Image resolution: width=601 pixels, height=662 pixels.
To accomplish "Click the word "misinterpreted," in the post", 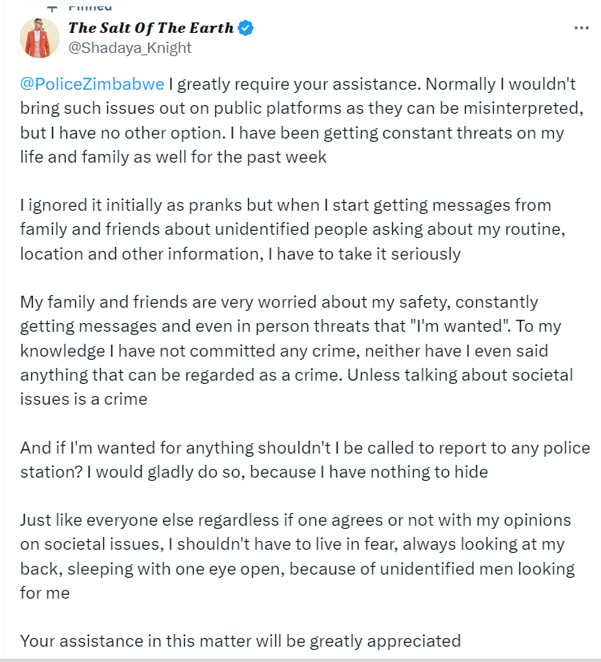I will [x=523, y=108].
